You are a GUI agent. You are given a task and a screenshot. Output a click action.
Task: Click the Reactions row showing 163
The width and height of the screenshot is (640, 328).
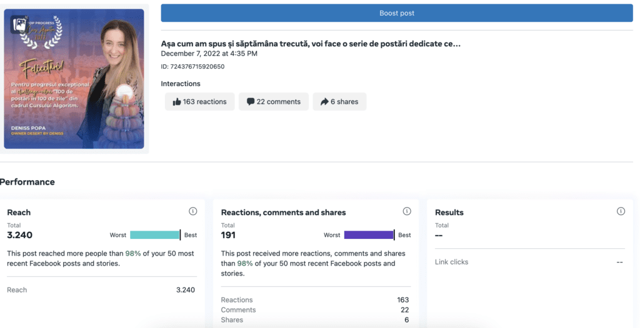pos(315,300)
